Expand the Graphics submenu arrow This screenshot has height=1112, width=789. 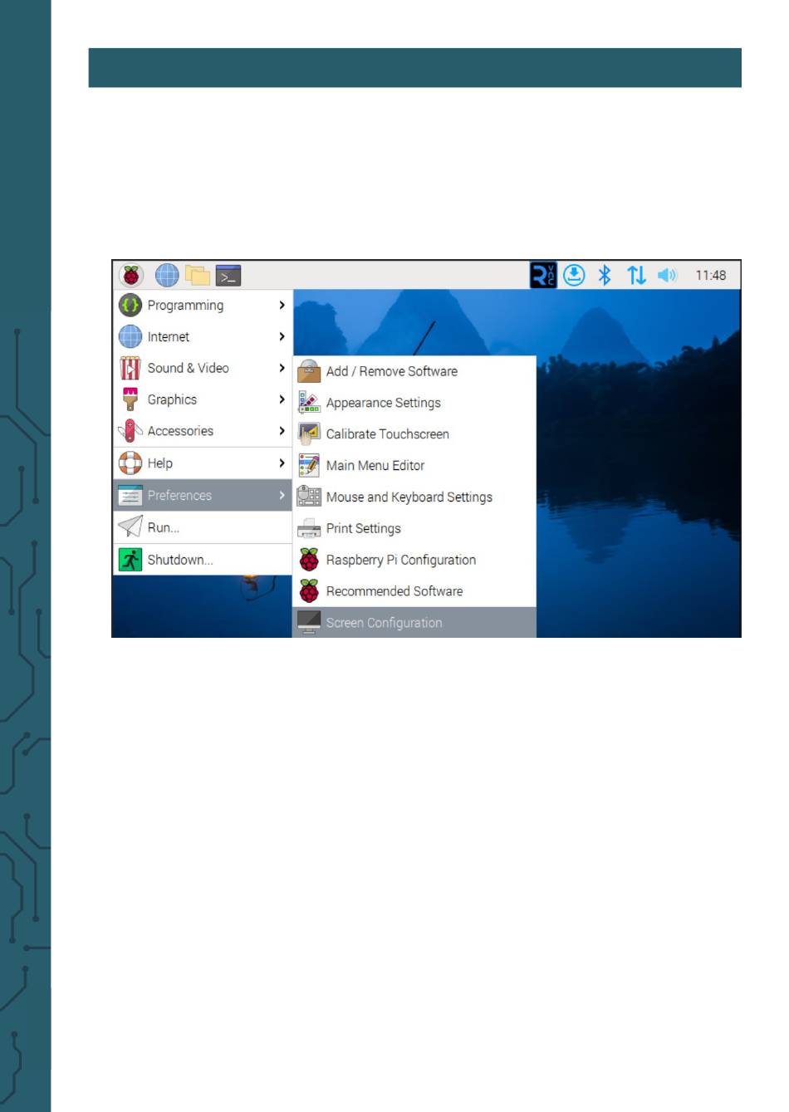pyautogui.click(x=282, y=399)
